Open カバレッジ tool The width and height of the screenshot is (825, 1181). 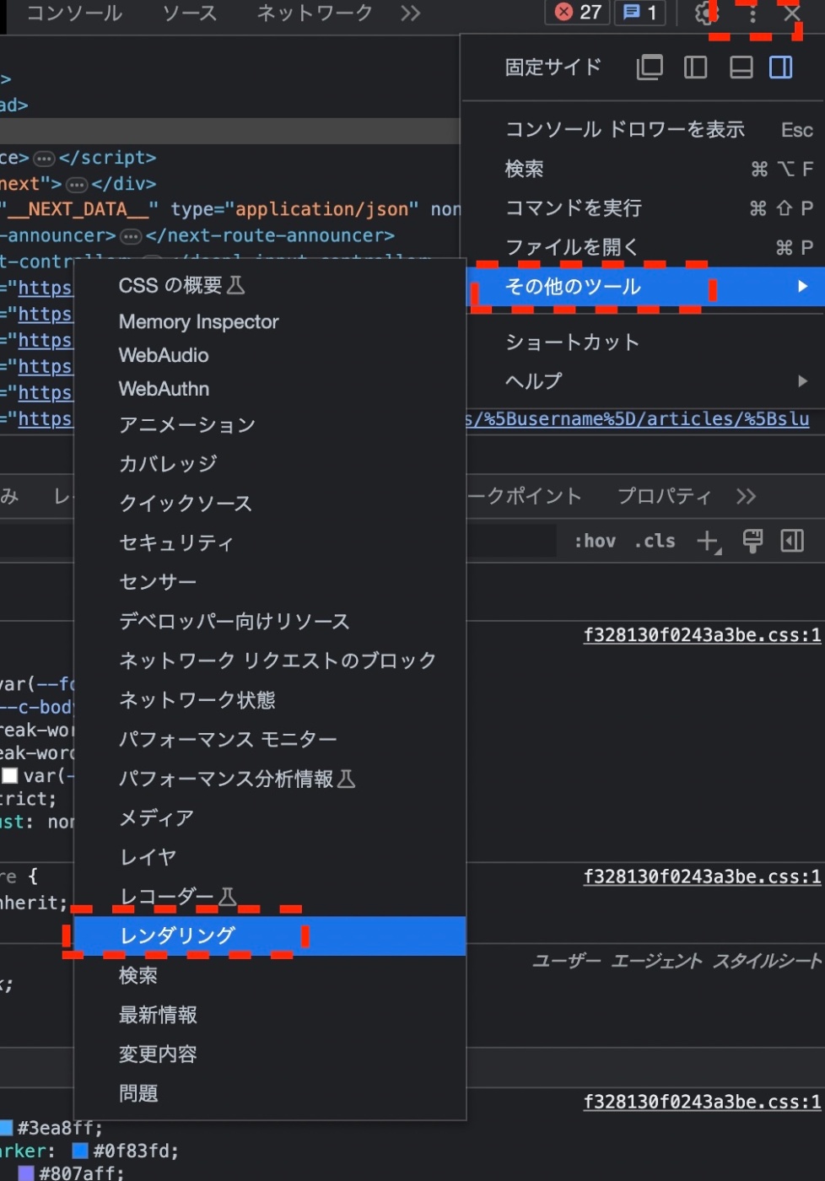pos(270,463)
